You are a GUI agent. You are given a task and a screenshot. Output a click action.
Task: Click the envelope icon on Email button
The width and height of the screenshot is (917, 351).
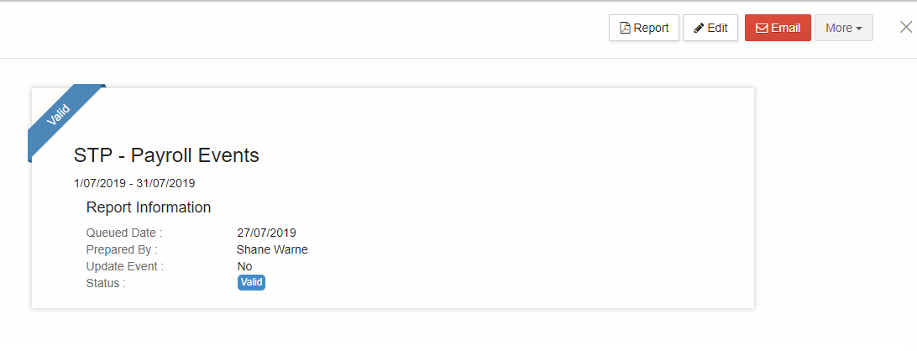pos(762,28)
